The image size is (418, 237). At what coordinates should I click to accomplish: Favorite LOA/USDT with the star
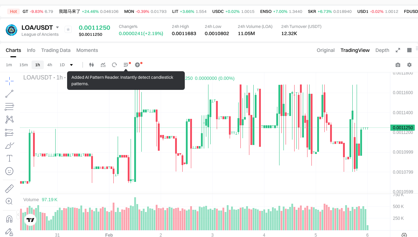(x=68, y=30)
